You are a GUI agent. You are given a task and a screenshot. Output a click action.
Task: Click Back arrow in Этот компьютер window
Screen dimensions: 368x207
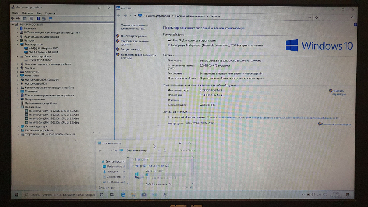[100, 150]
